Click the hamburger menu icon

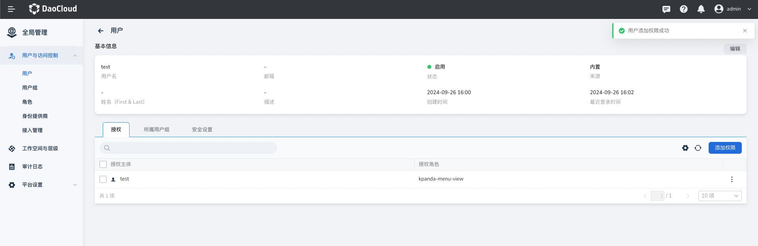click(x=11, y=9)
